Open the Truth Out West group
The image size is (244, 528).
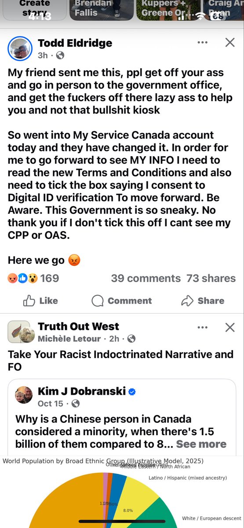(x=79, y=326)
